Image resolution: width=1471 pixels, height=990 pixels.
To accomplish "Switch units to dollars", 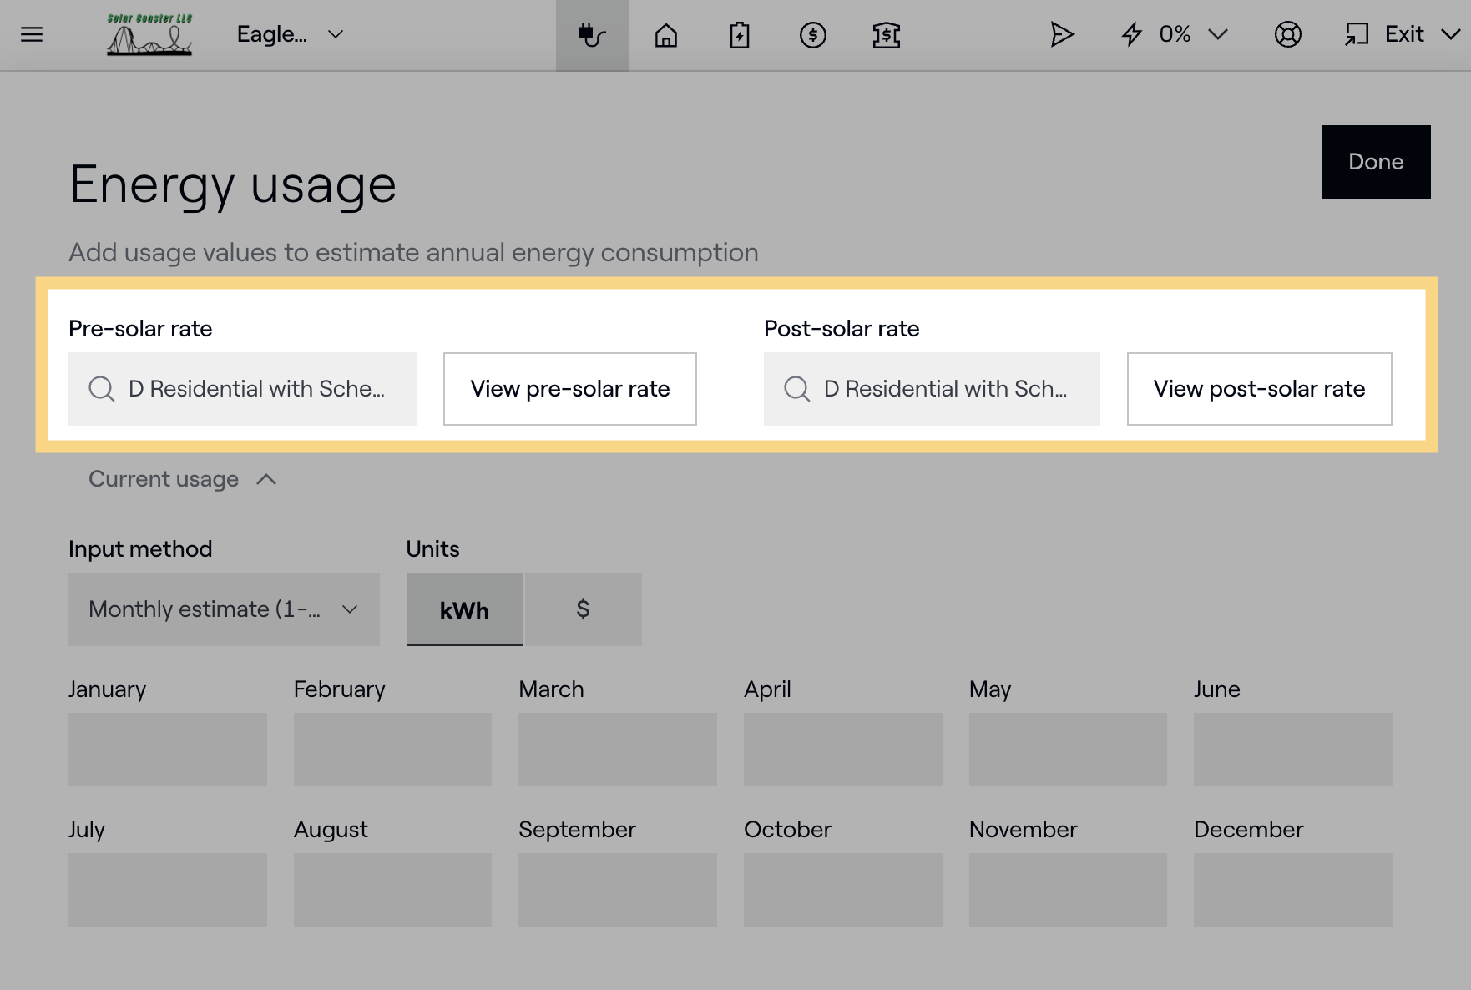I will coord(583,609).
